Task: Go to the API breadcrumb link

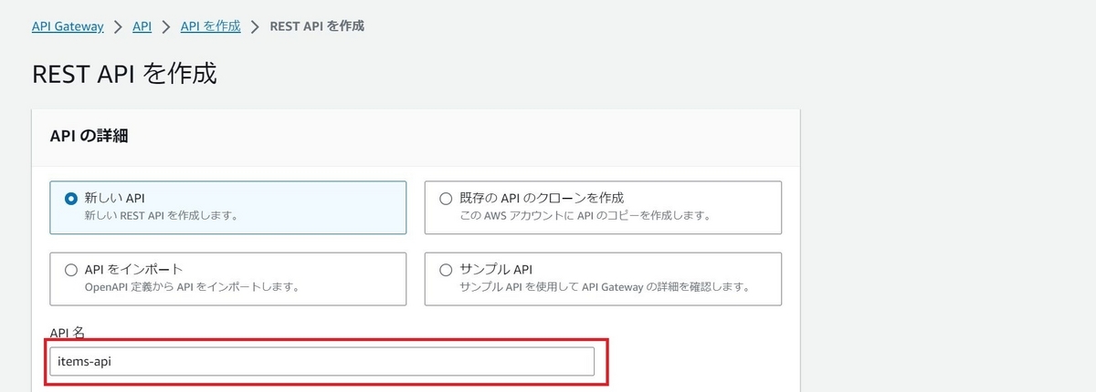Action: click(x=142, y=26)
